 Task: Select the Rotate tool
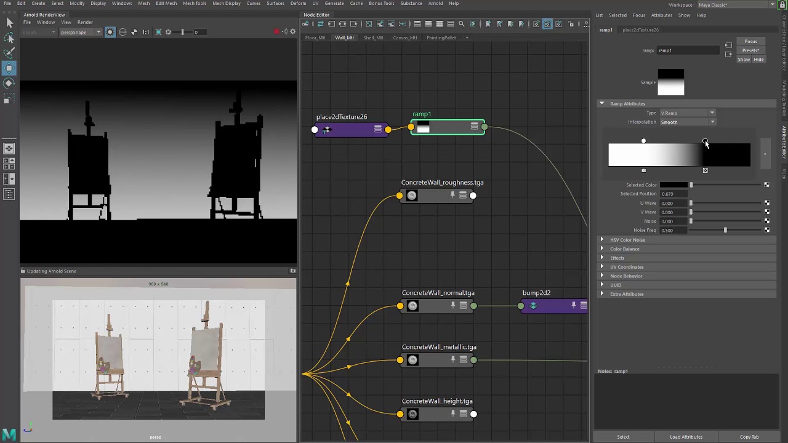point(9,83)
